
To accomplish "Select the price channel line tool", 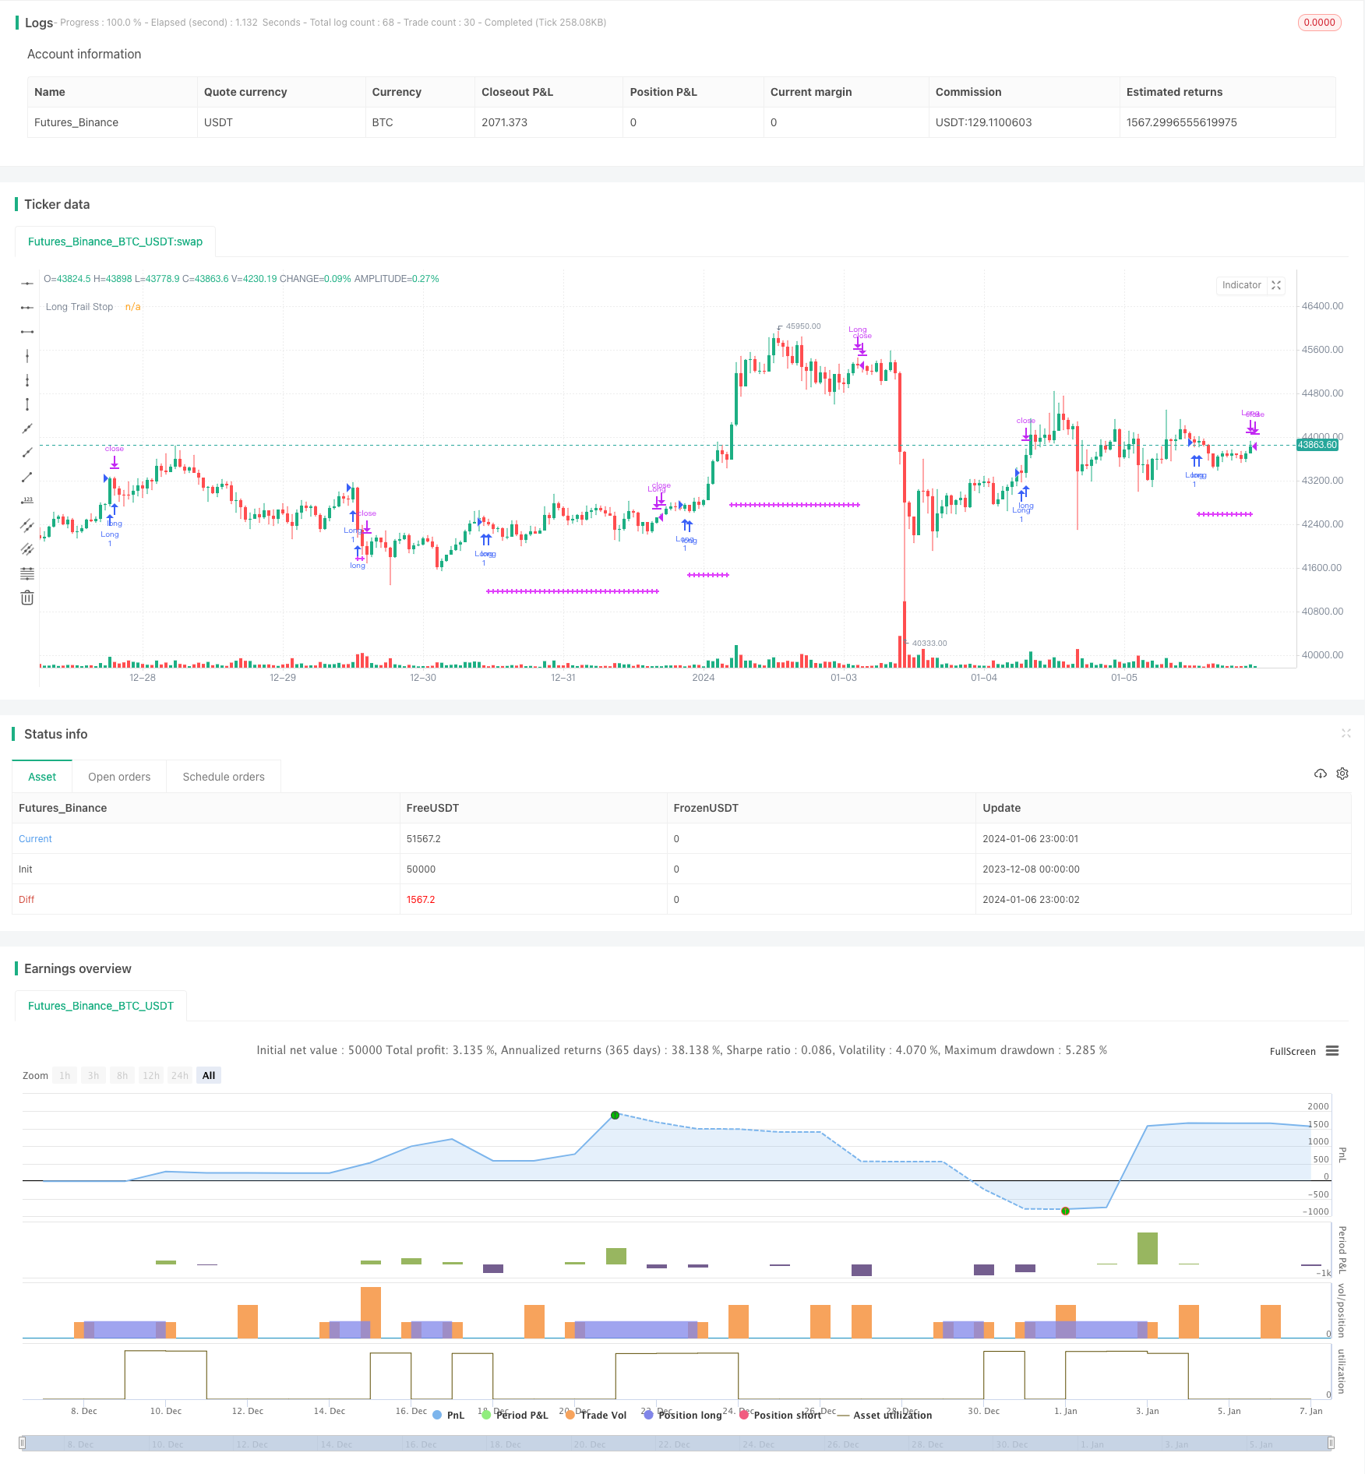I will coord(27,525).
